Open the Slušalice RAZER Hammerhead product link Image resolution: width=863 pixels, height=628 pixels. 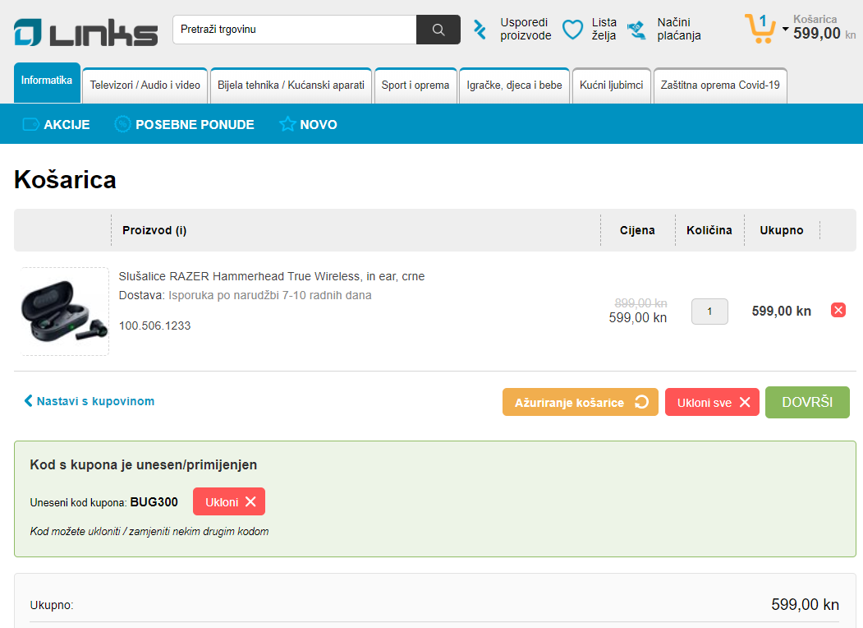pos(272,276)
